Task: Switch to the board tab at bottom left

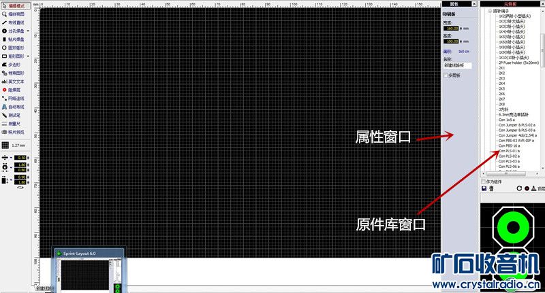Action: [44, 288]
